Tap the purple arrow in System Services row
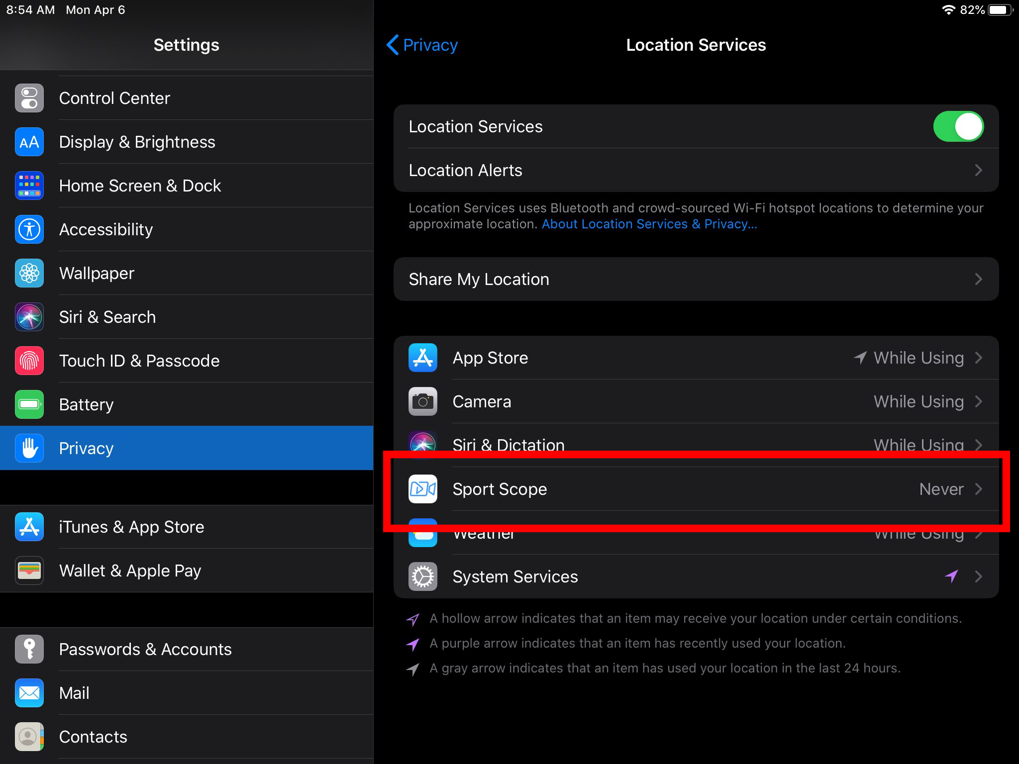The width and height of the screenshot is (1019, 764). (951, 576)
